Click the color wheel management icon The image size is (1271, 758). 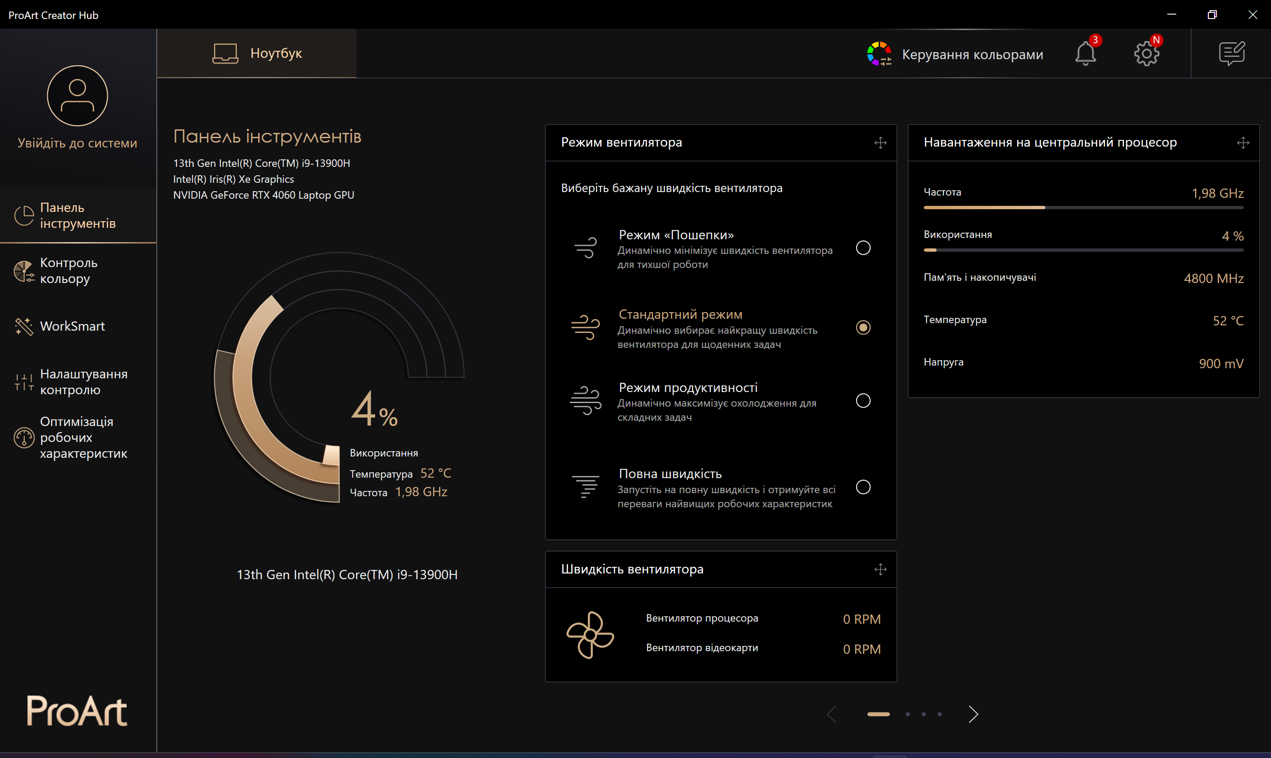pyautogui.click(x=879, y=53)
